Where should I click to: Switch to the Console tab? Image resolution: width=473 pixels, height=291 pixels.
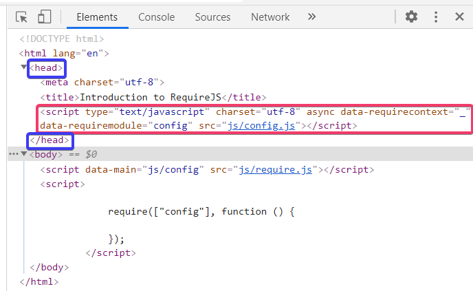[156, 17]
